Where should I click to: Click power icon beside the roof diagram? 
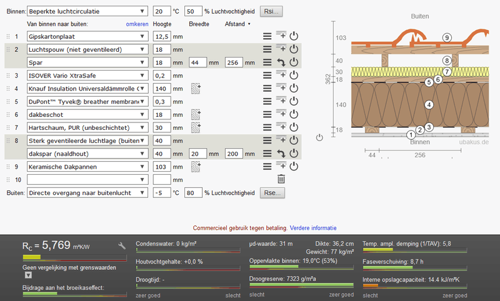319,137
